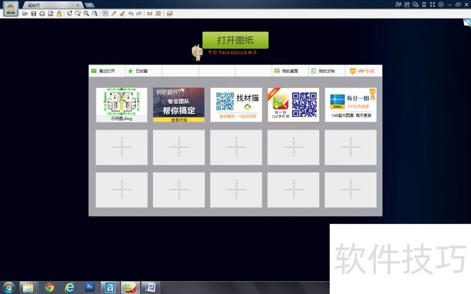Click the share export icon in title bar
This screenshot has height=294, width=471.
click(407, 4)
